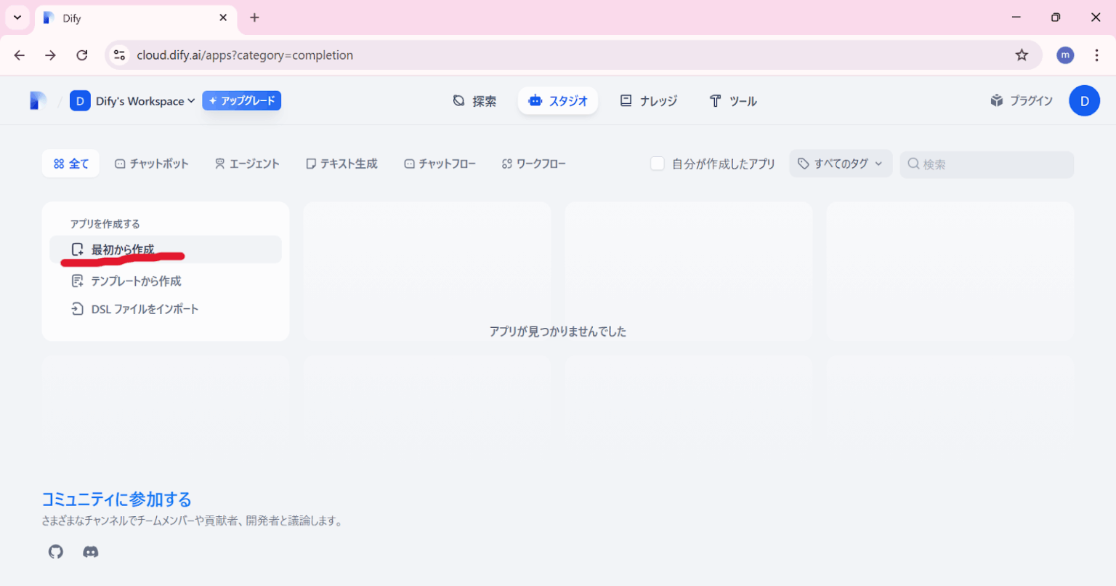Open Dify's GitHub page
This screenshot has width=1116, height=586.
coord(56,552)
